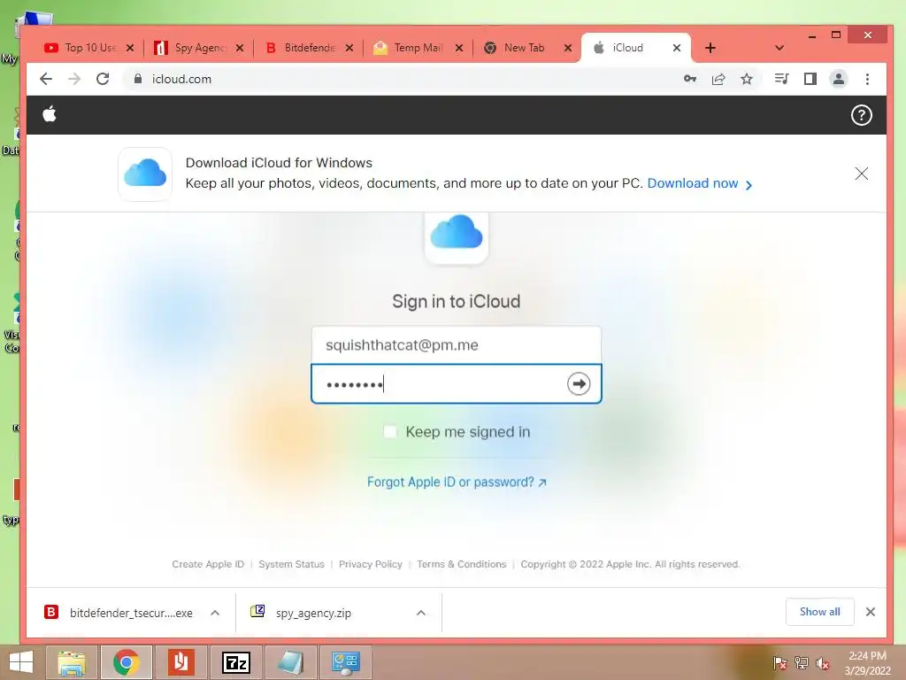Click Forgot Apple ID or password
Screen dimensions: 906x680
[457, 482]
